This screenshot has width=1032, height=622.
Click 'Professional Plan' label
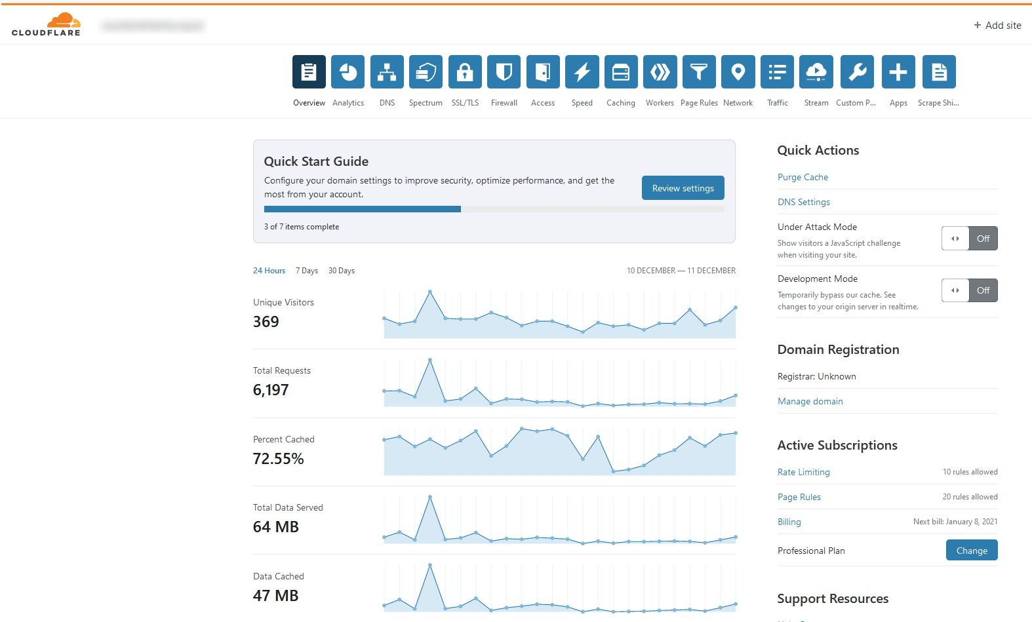tap(811, 551)
